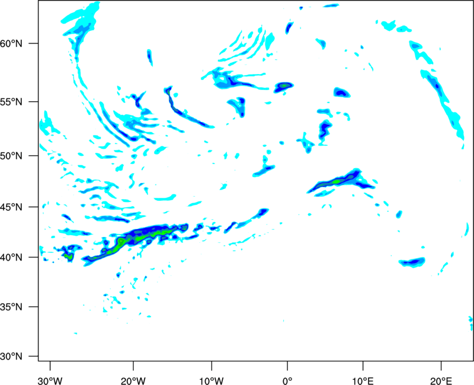Click the 45°N latitude label
The image size is (474, 385).
[x=11, y=207]
